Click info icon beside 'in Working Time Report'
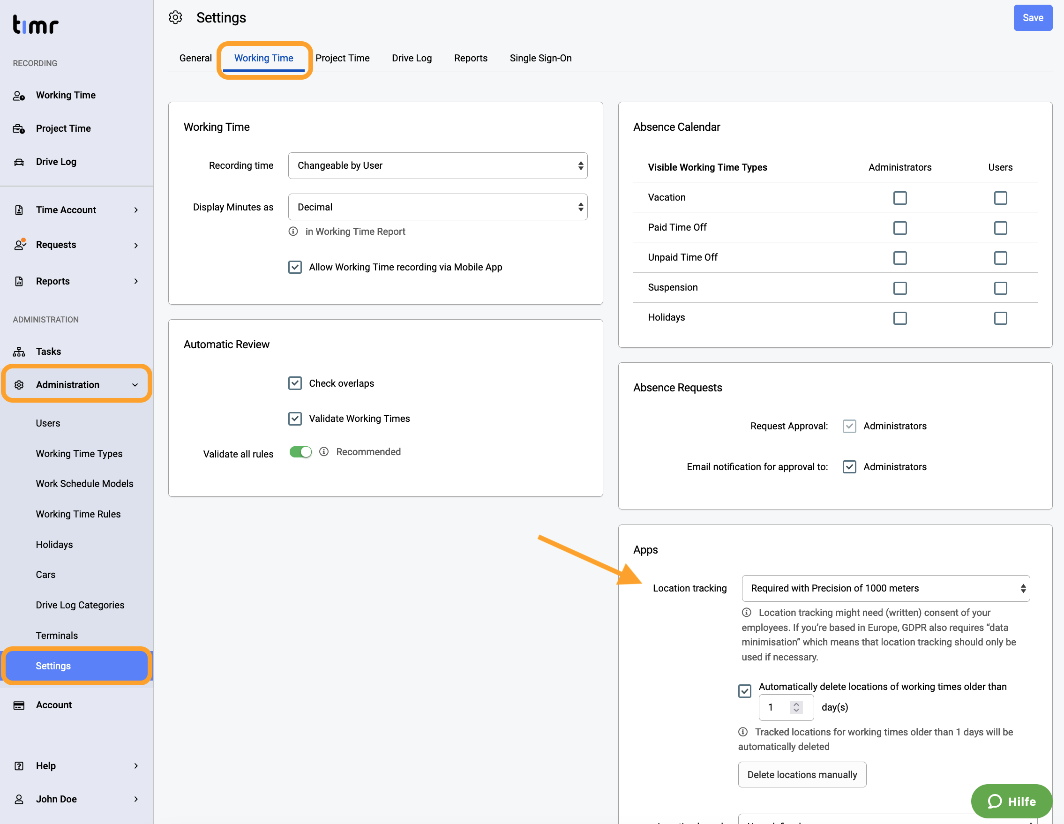1064x824 pixels. pyautogui.click(x=293, y=232)
